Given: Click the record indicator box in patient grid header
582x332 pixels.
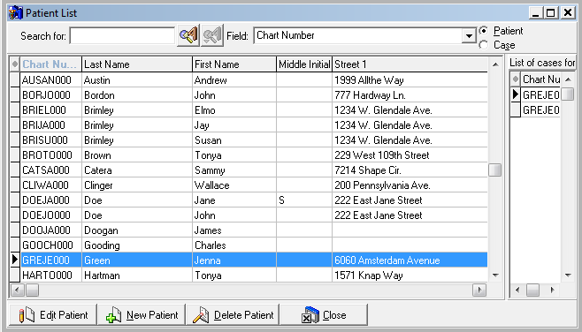Looking at the screenshot, I should pyautogui.click(x=15, y=64).
